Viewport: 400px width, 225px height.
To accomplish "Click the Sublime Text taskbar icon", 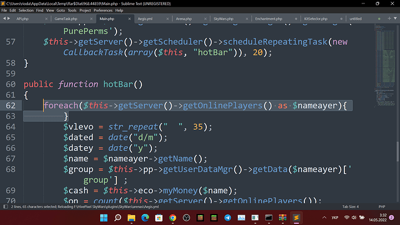I will coord(296,217).
